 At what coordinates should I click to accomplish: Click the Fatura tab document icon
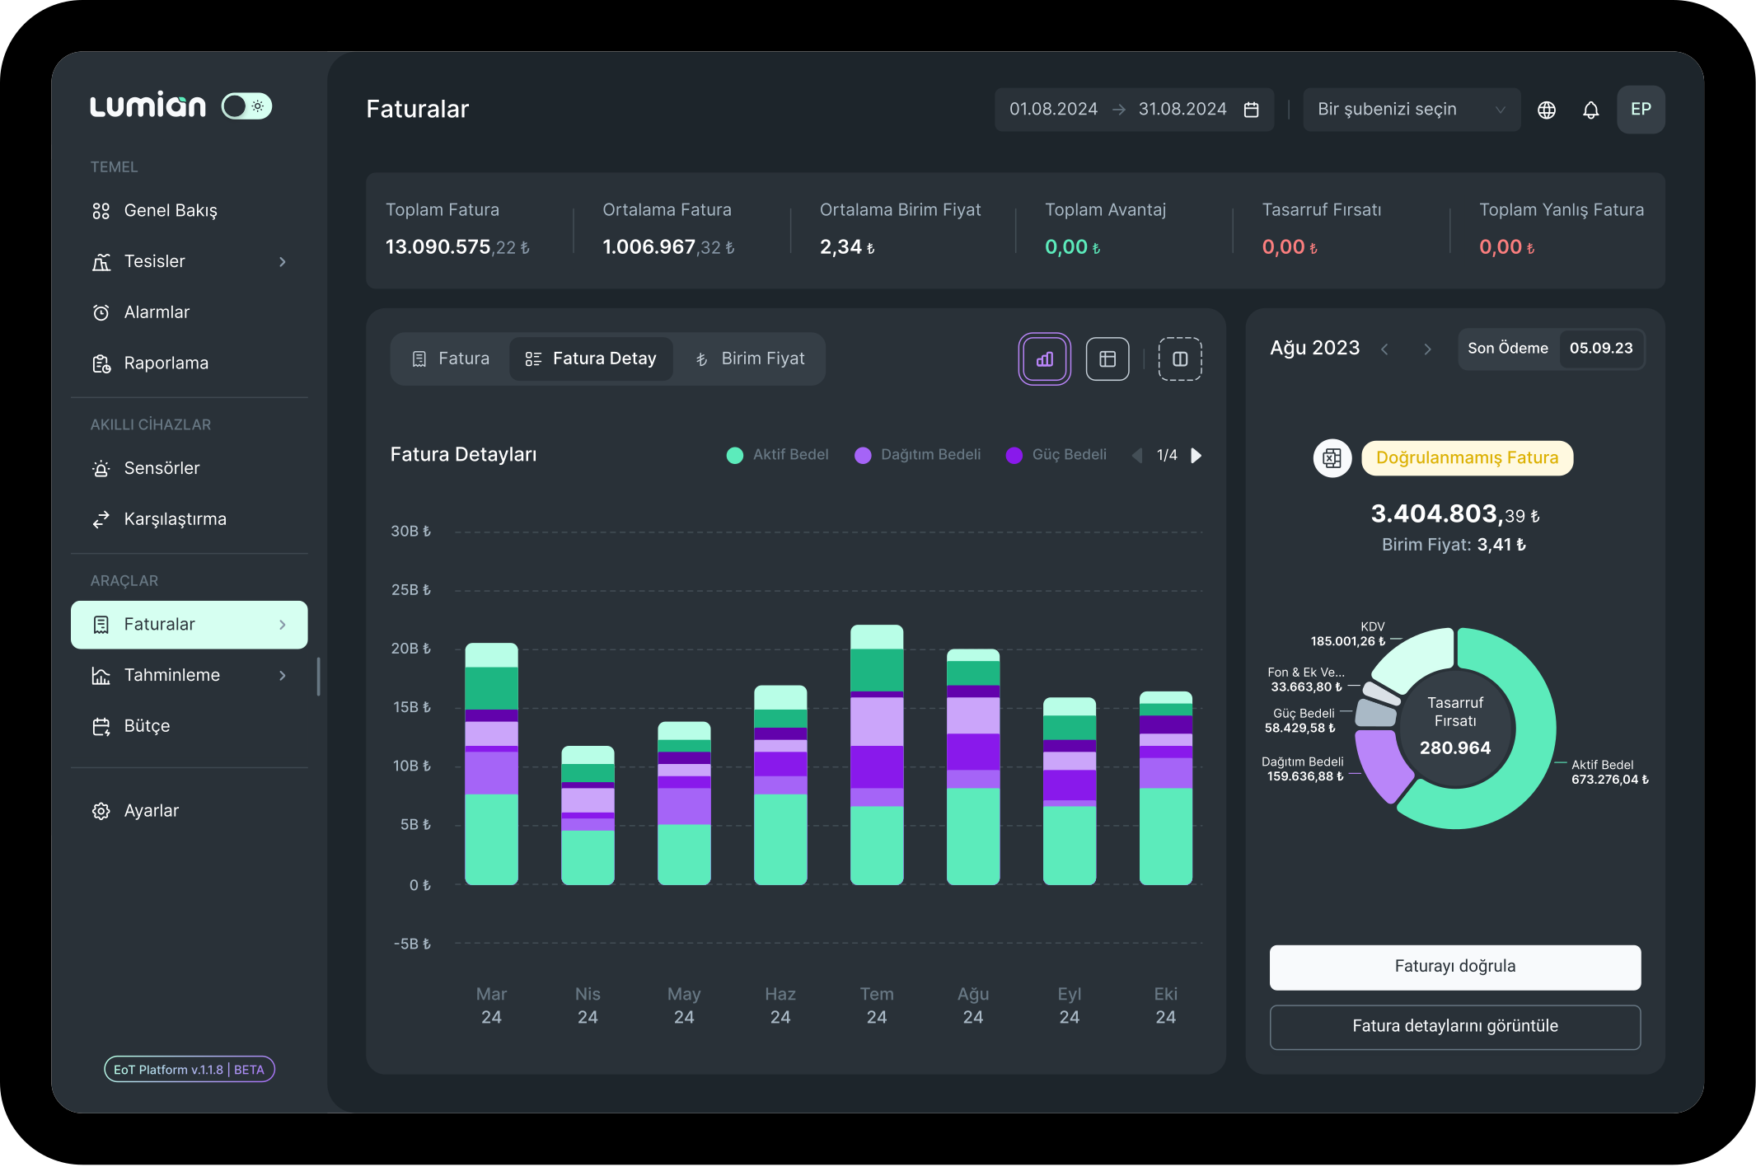point(419,359)
